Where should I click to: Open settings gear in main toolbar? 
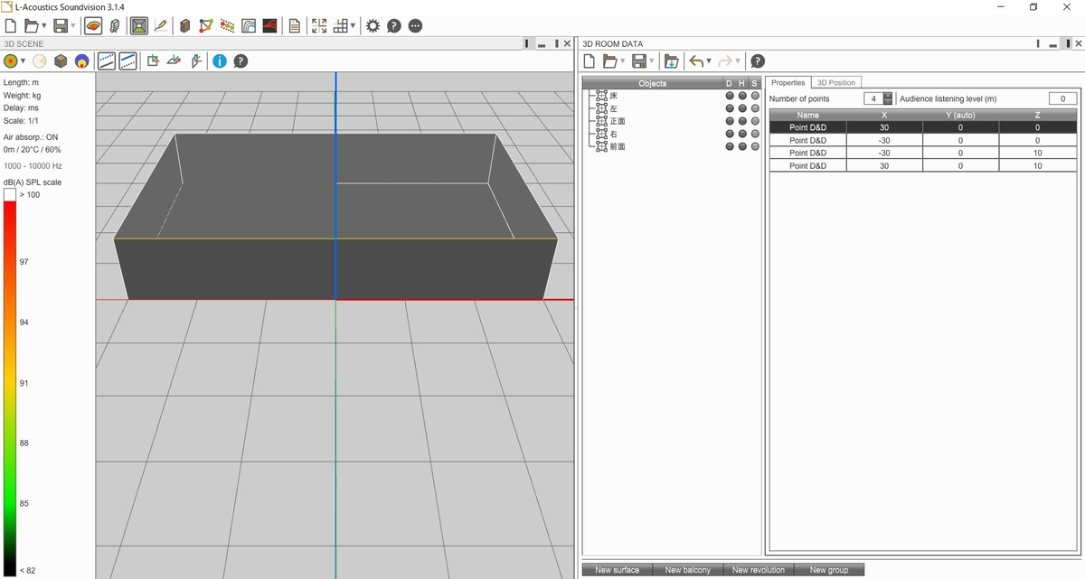pos(373,26)
